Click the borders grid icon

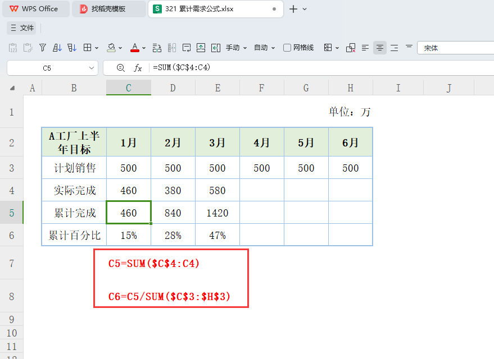click(x=87, y=48)
